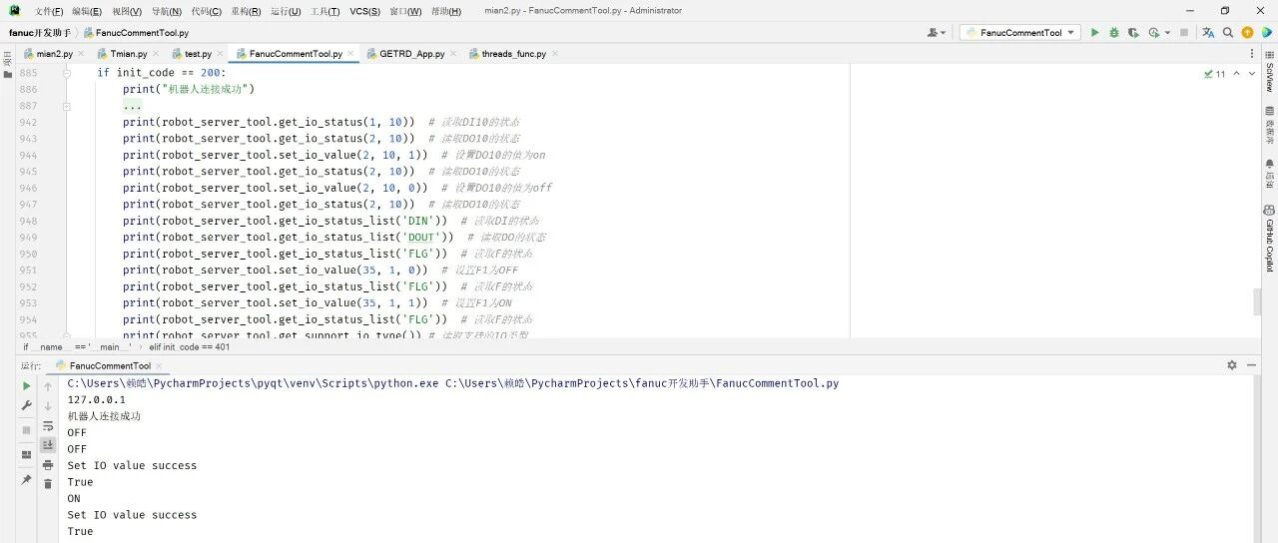Collapse the if init_code == 200 block
This screenshot has width=1278, height=543.
tap(67, 73)
